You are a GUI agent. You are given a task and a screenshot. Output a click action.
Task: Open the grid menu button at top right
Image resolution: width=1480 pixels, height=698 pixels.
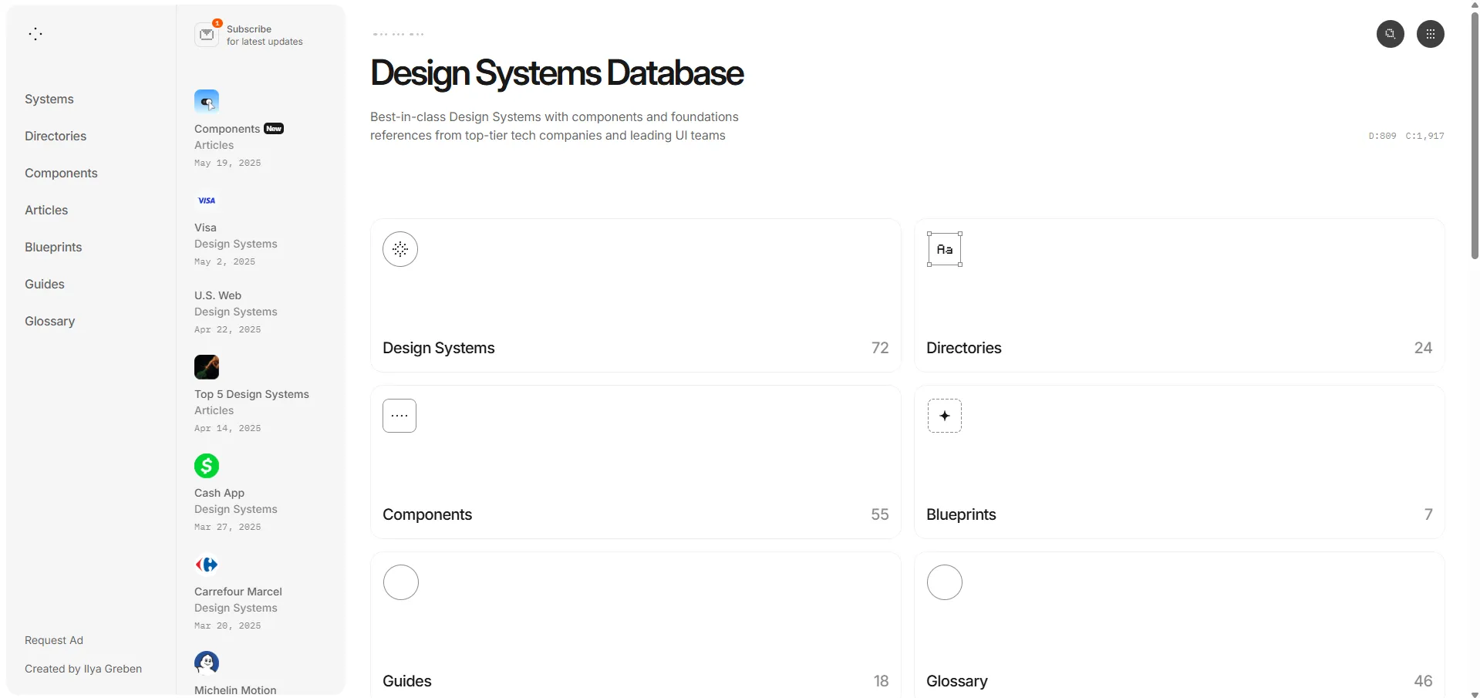pos(1430,34)
